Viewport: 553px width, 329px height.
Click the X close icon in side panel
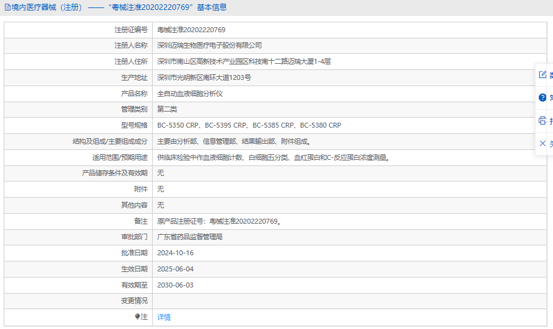(542, 143)
